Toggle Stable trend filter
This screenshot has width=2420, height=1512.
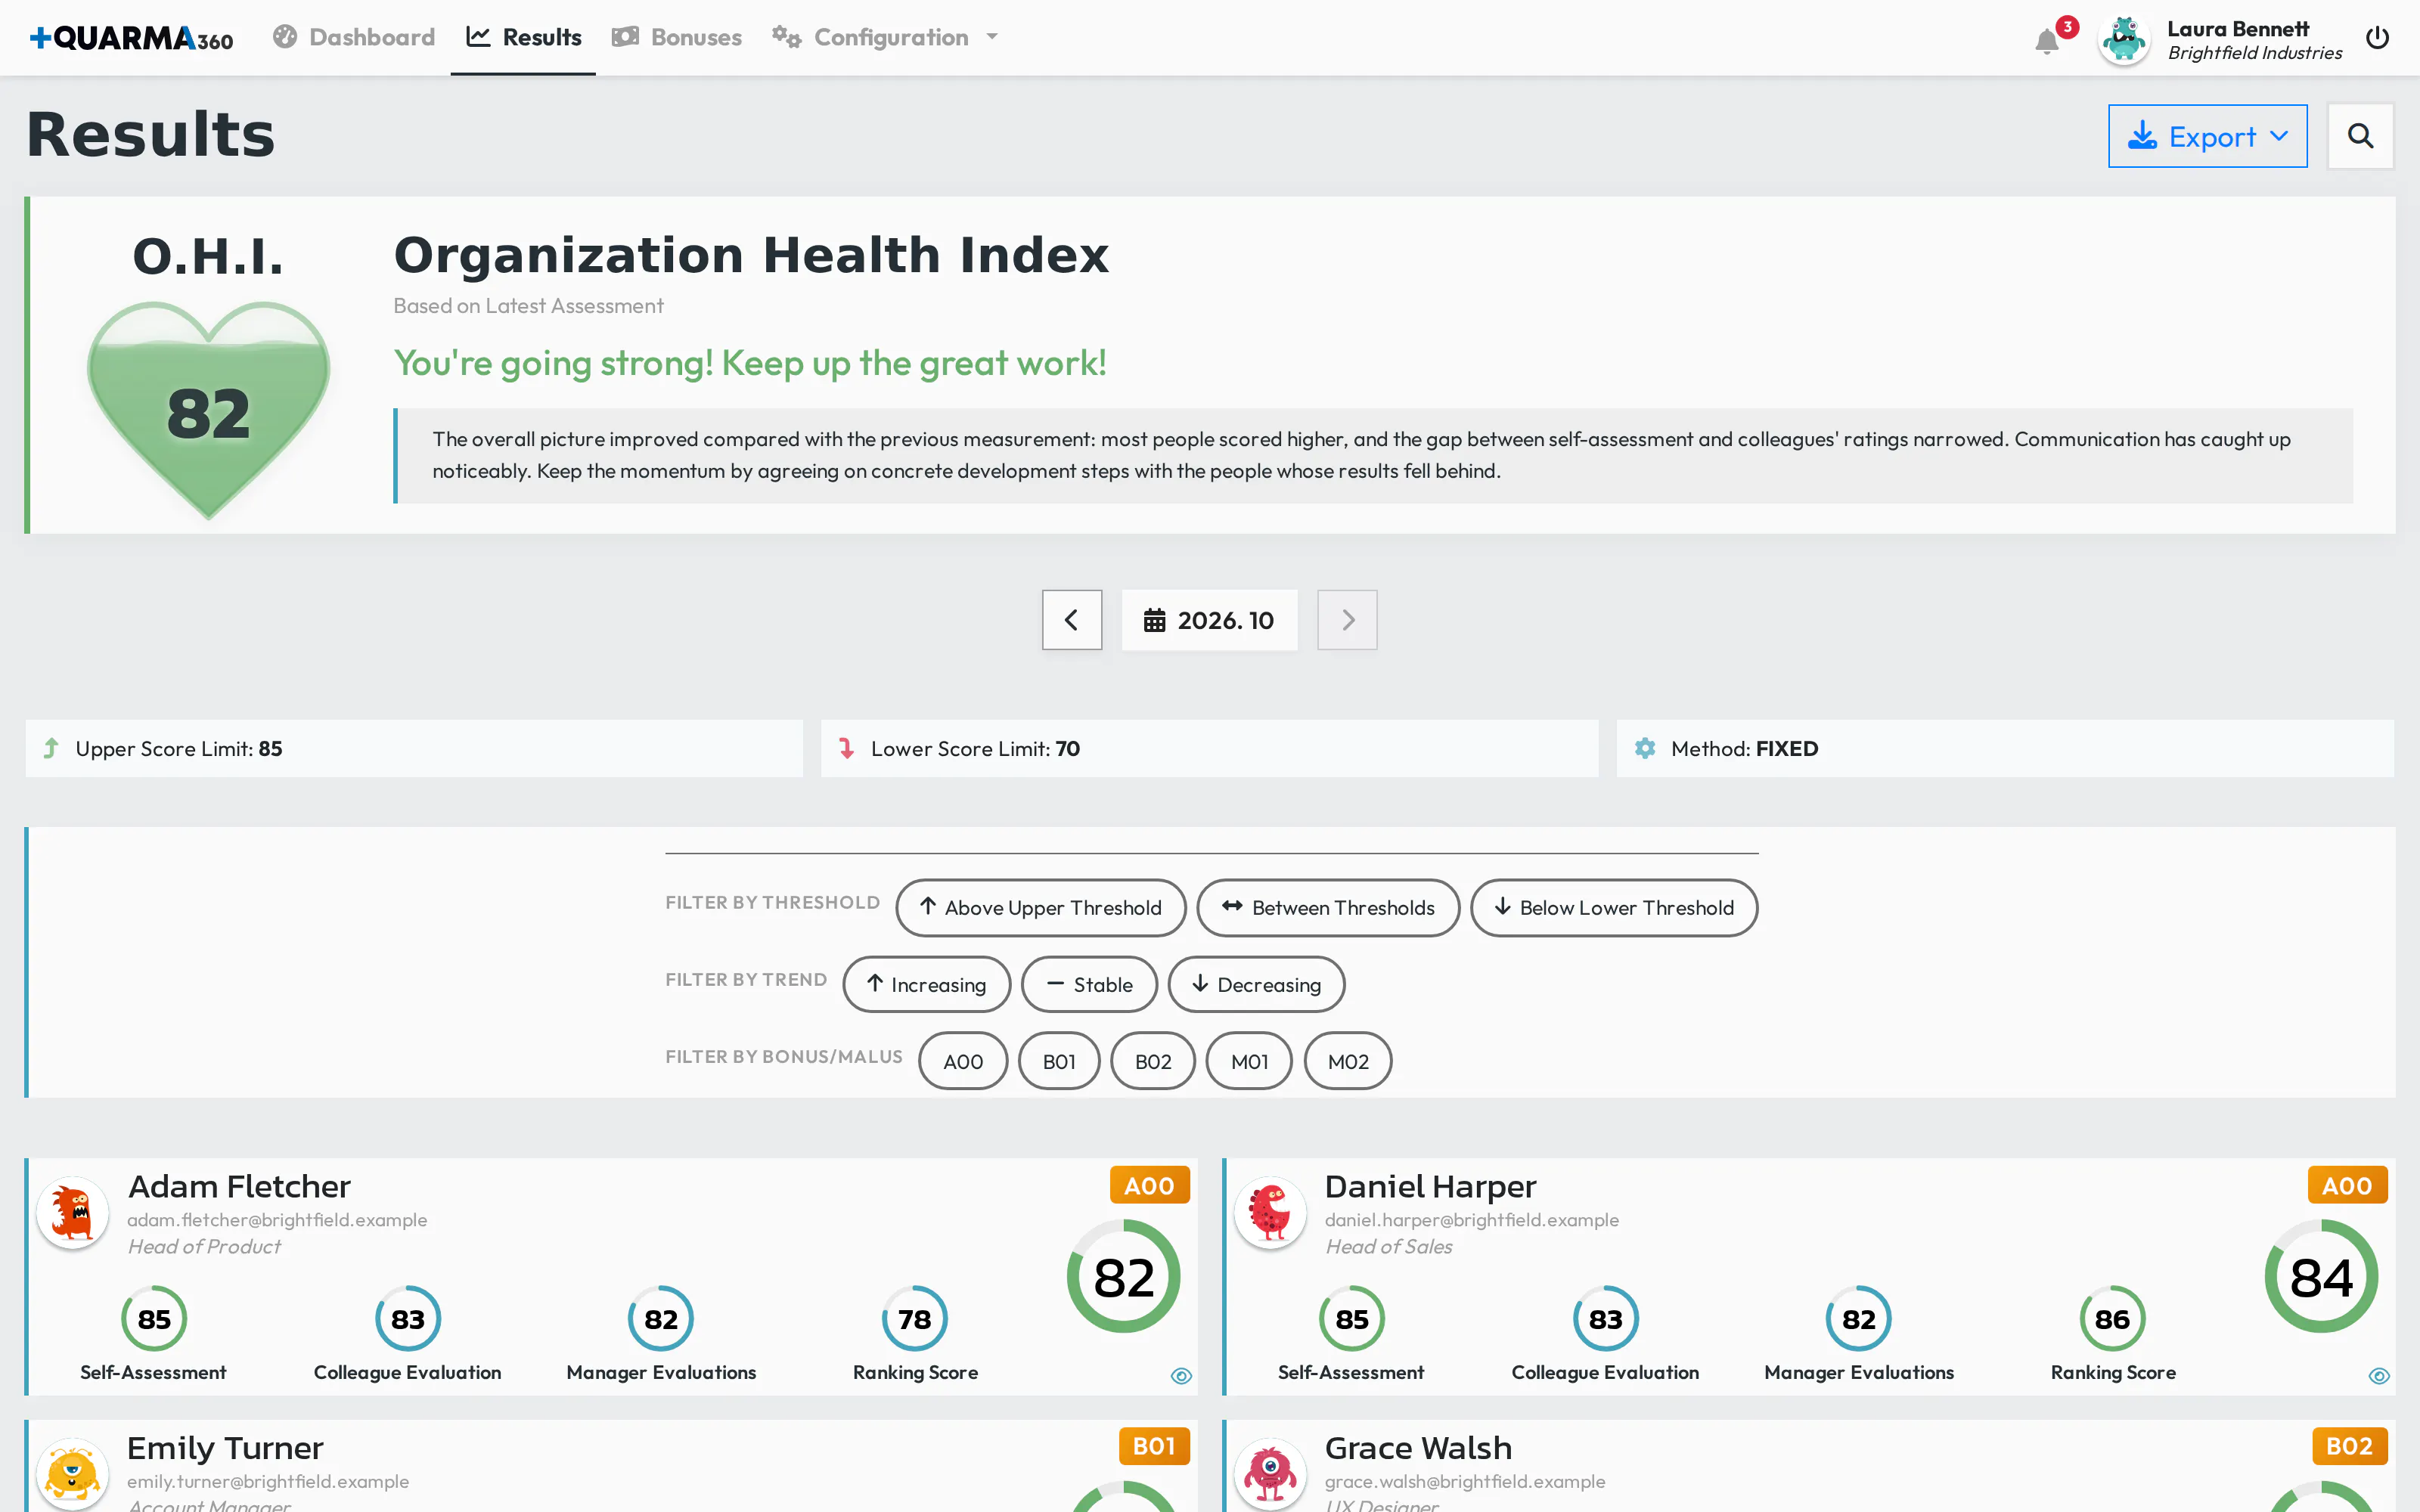pos(1089,985)
